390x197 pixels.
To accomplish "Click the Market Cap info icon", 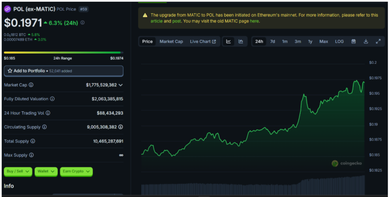I will pos(31,85).
